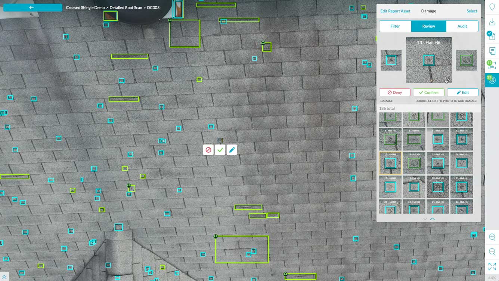
Task: Zoom in using the magnifier plus icon
Action: pyautogui.click(x=492, y=237)
